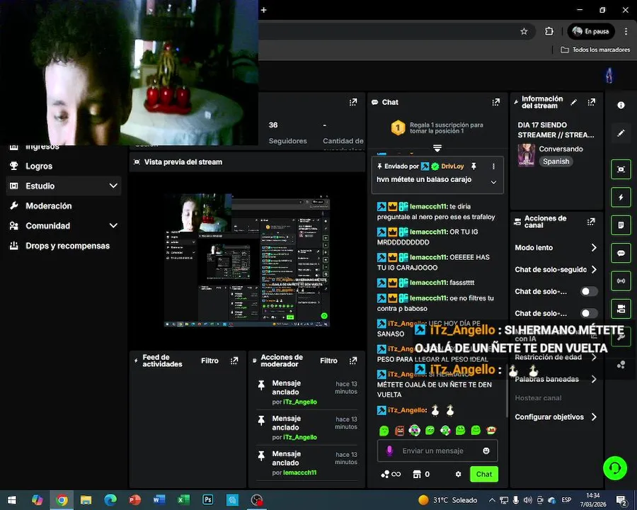Pop out the session stats panel with Seguidores

(x=353, y=102)
